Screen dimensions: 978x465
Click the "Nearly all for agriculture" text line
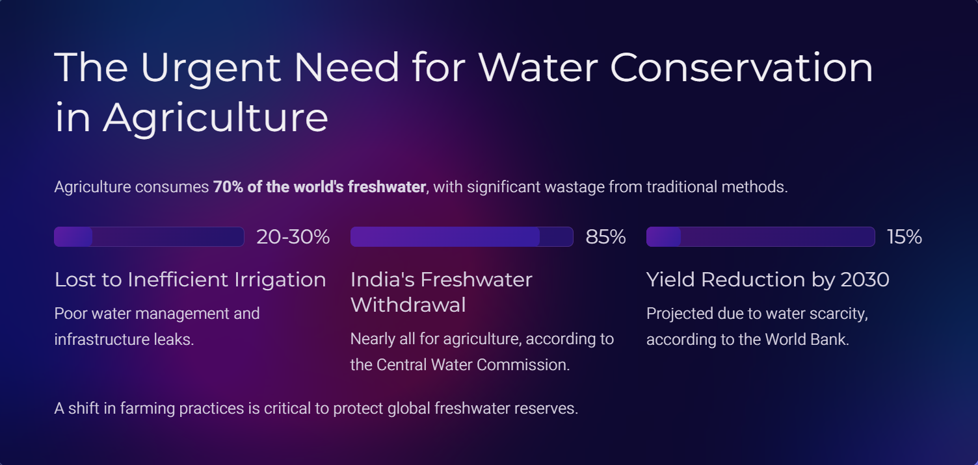[x=482, y=339]
